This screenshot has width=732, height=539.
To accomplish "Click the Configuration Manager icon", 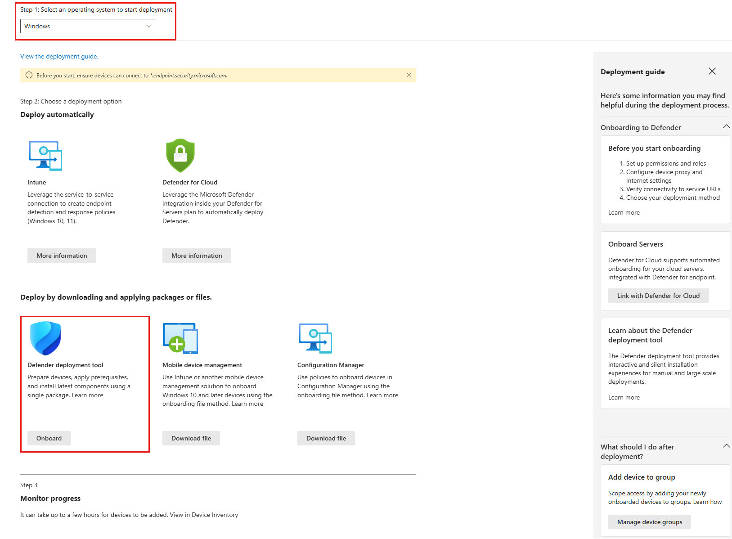I will (315, 338).
